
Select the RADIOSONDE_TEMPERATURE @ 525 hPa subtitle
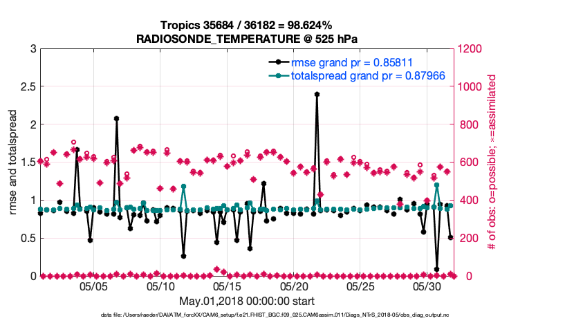246,37
